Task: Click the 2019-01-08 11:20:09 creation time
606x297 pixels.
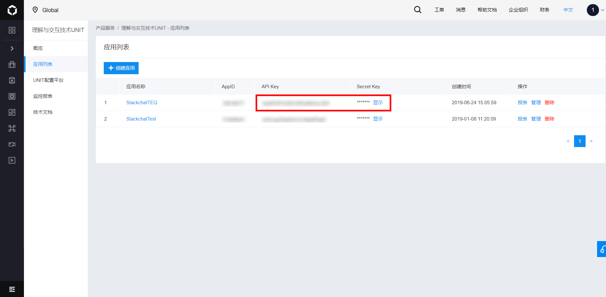Action: click(x=474, y=119)
